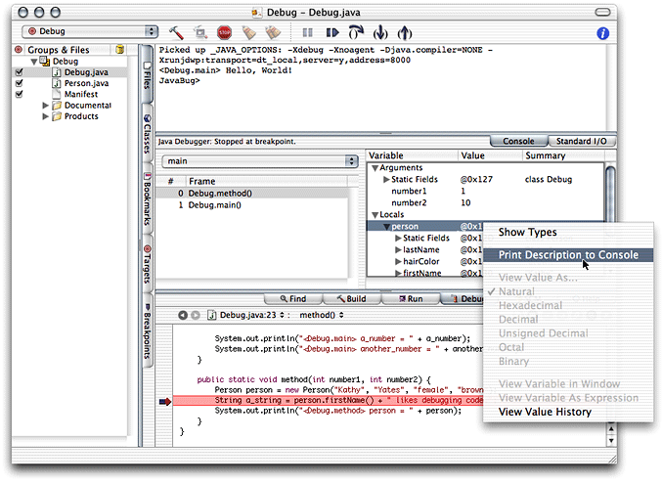Image resolution: width=662 pixels, height=484 pixels.
Task: Collapse the Arguments group
Action: pyautogui.click(x=375, y=168)
